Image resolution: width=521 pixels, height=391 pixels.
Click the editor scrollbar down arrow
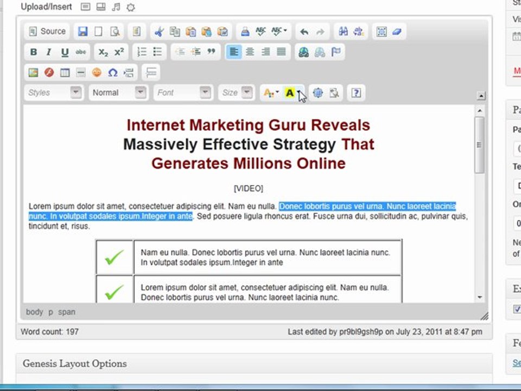(479, 297)
